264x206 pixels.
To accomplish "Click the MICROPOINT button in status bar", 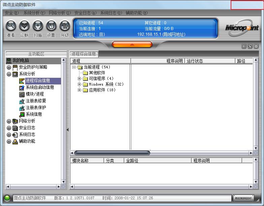I will coord(243,198).
